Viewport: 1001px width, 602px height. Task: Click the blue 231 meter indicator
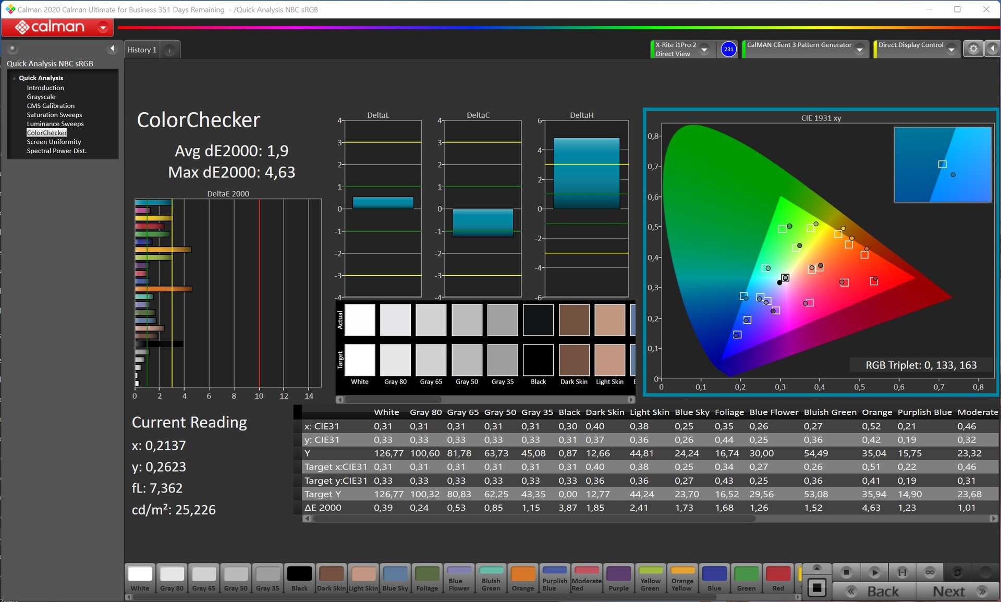728,50
